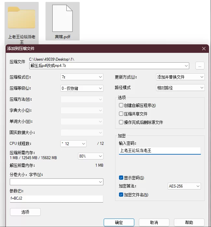Enable 操作完成后删除源文件 checkbox
211x227 pixels.
(x=121, y=122)
